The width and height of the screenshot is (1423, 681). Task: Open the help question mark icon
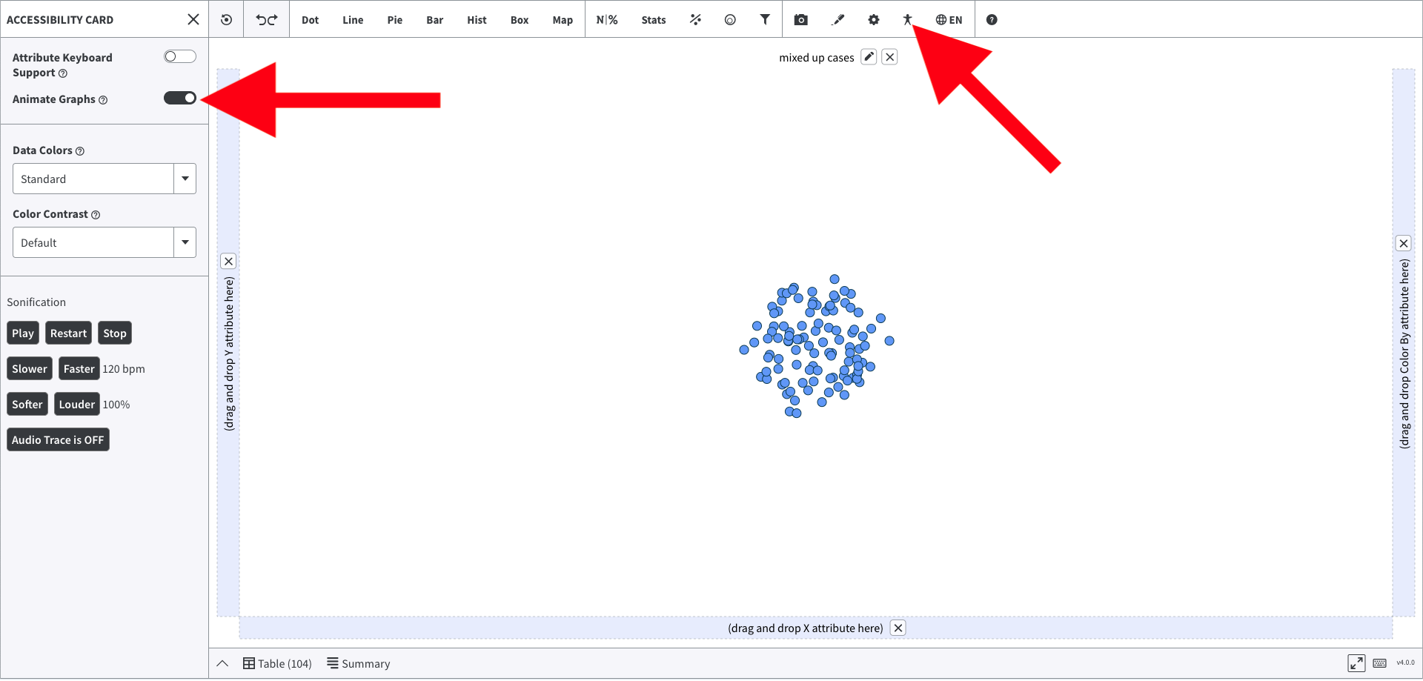click(x=992, y=20)
